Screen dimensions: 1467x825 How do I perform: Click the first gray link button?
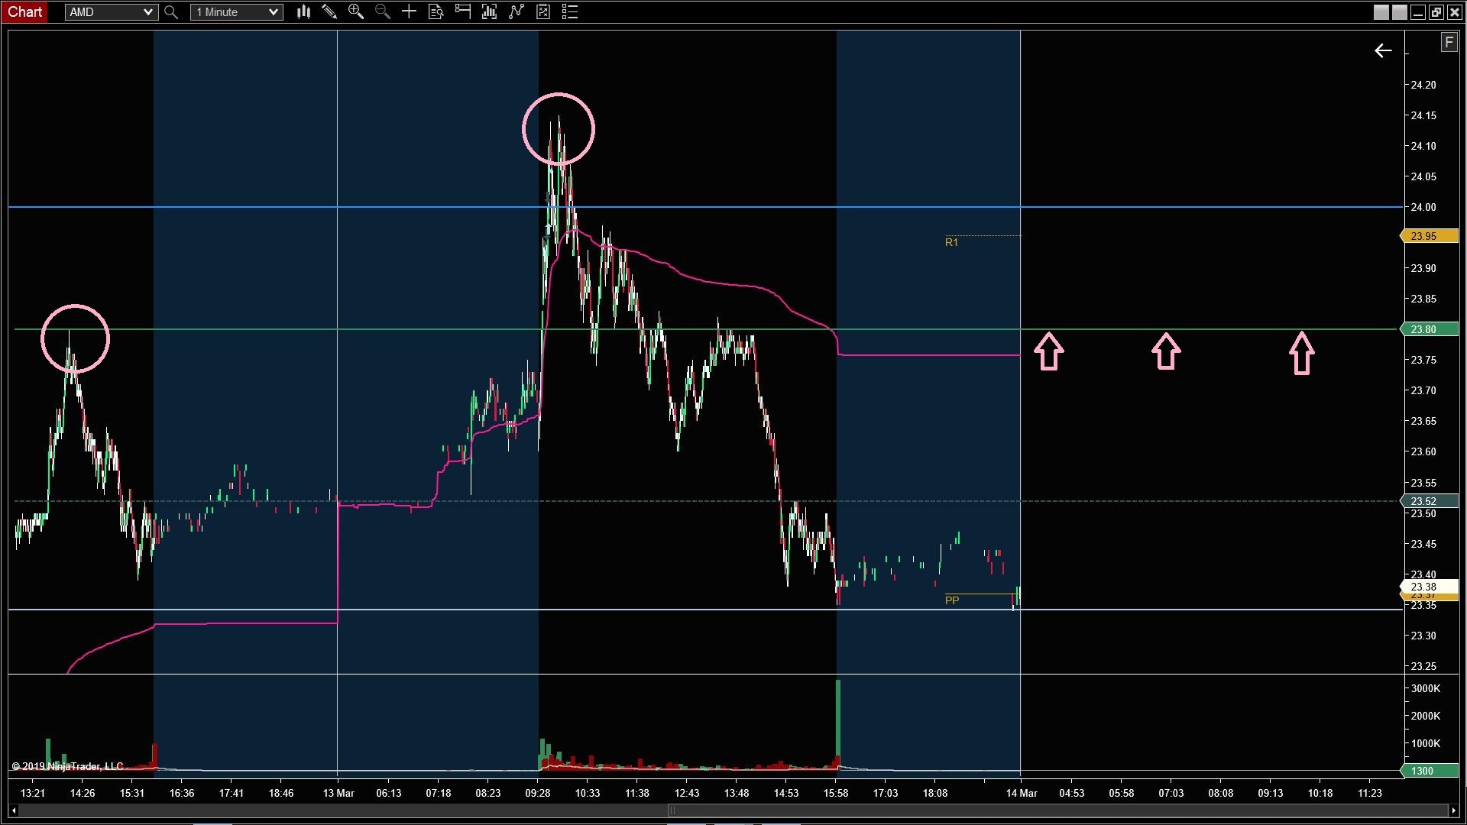[1381, 12]
